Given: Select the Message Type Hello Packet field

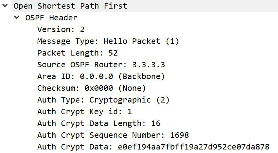Looking at the screenshot, I should coord(108,41).
